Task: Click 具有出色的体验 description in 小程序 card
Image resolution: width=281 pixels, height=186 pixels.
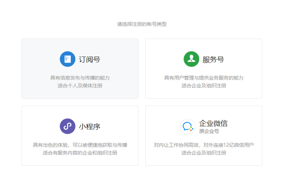Action: 80,145
